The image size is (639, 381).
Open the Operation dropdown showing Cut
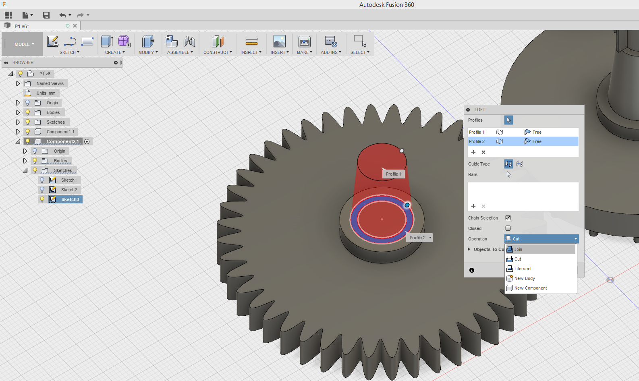(x=541, y=239)
